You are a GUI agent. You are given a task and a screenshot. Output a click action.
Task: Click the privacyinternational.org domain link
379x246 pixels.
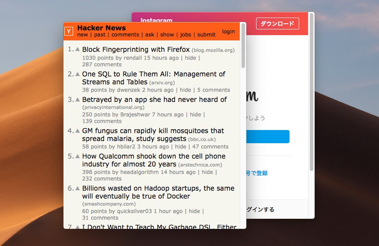coord(113,107)
